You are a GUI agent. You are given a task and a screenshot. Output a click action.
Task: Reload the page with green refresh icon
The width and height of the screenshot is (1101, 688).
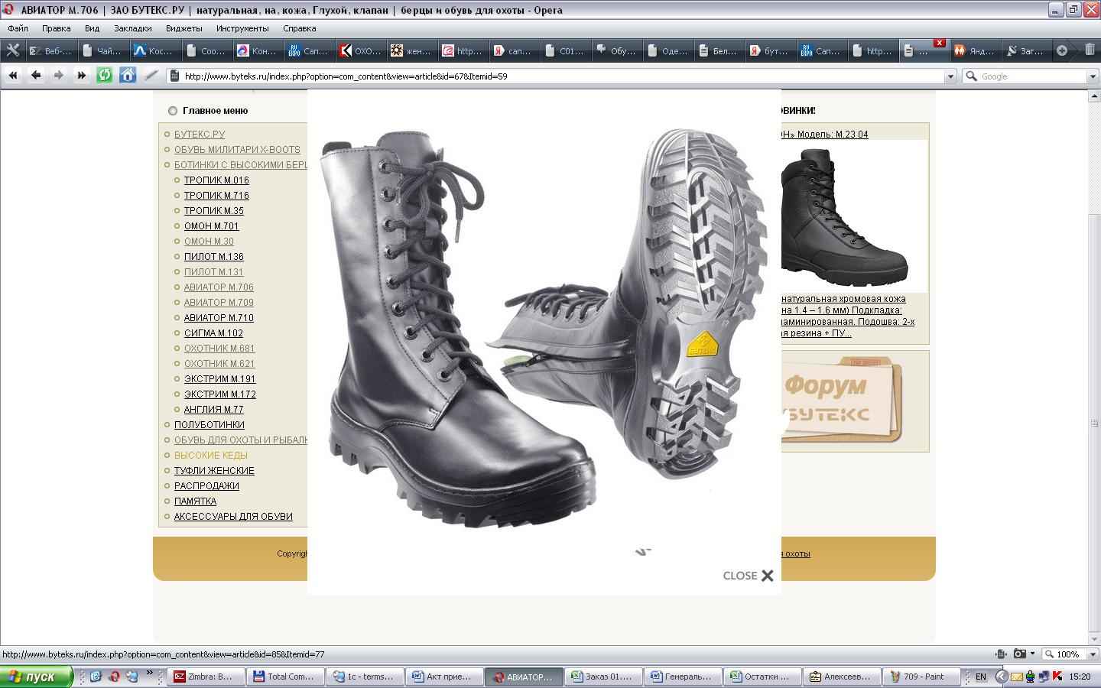tap(105, 75)
